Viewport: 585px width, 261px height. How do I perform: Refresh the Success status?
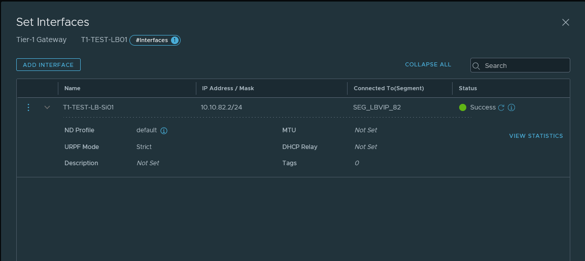tap(501, 107)
